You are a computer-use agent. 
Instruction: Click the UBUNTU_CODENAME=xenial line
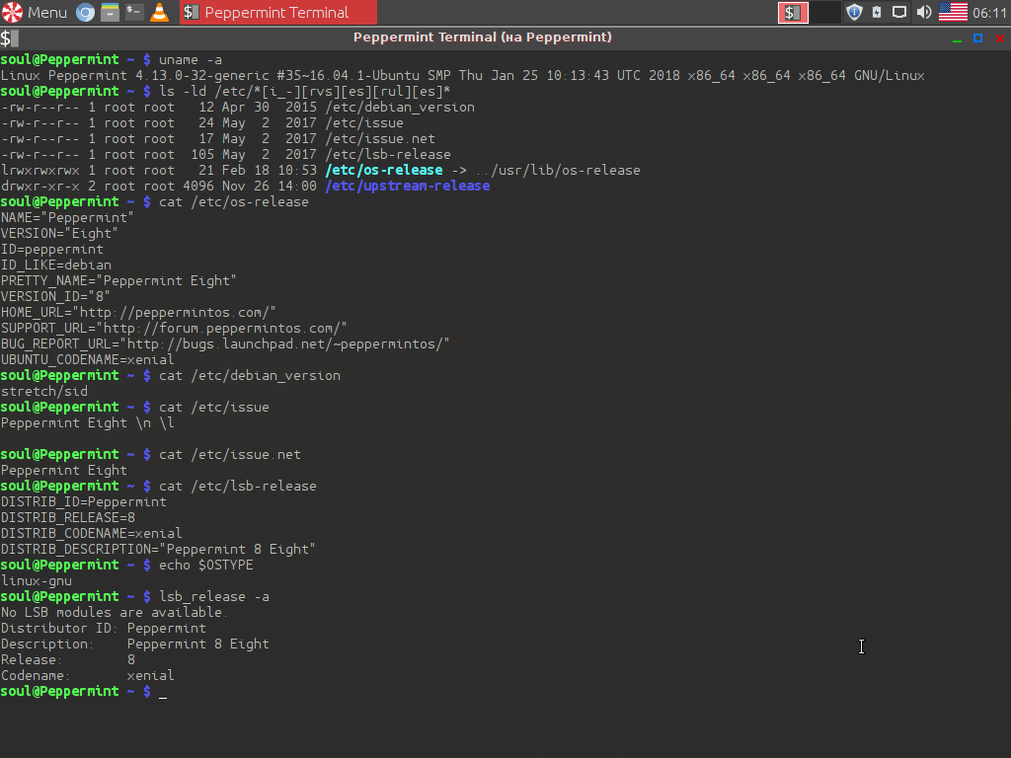pyautogui.click(x=88, y=359)
